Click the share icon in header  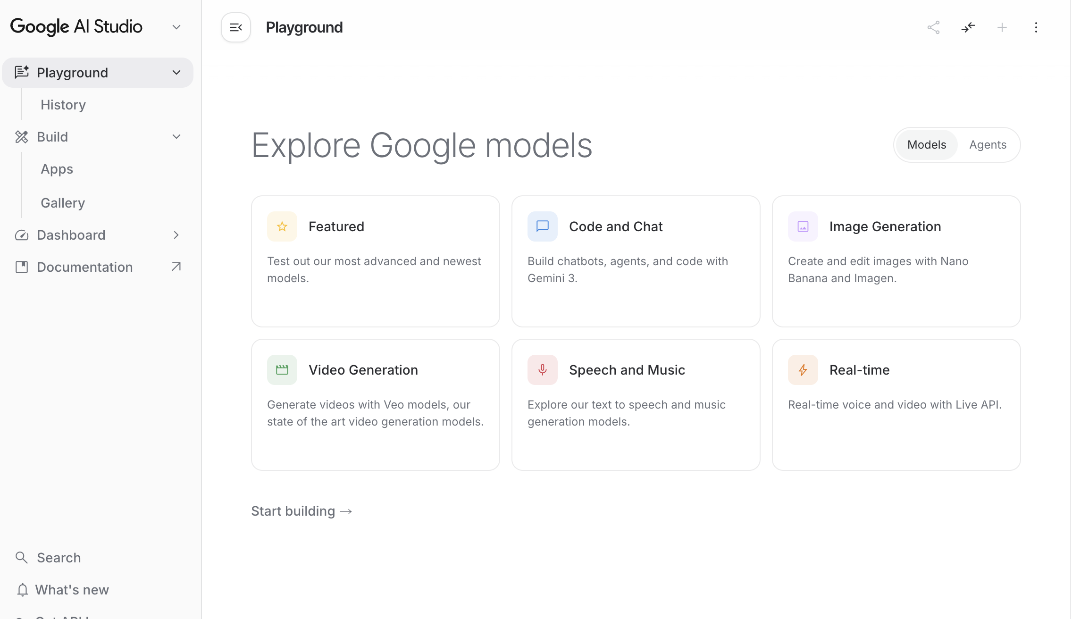click(x=933, y=27)
